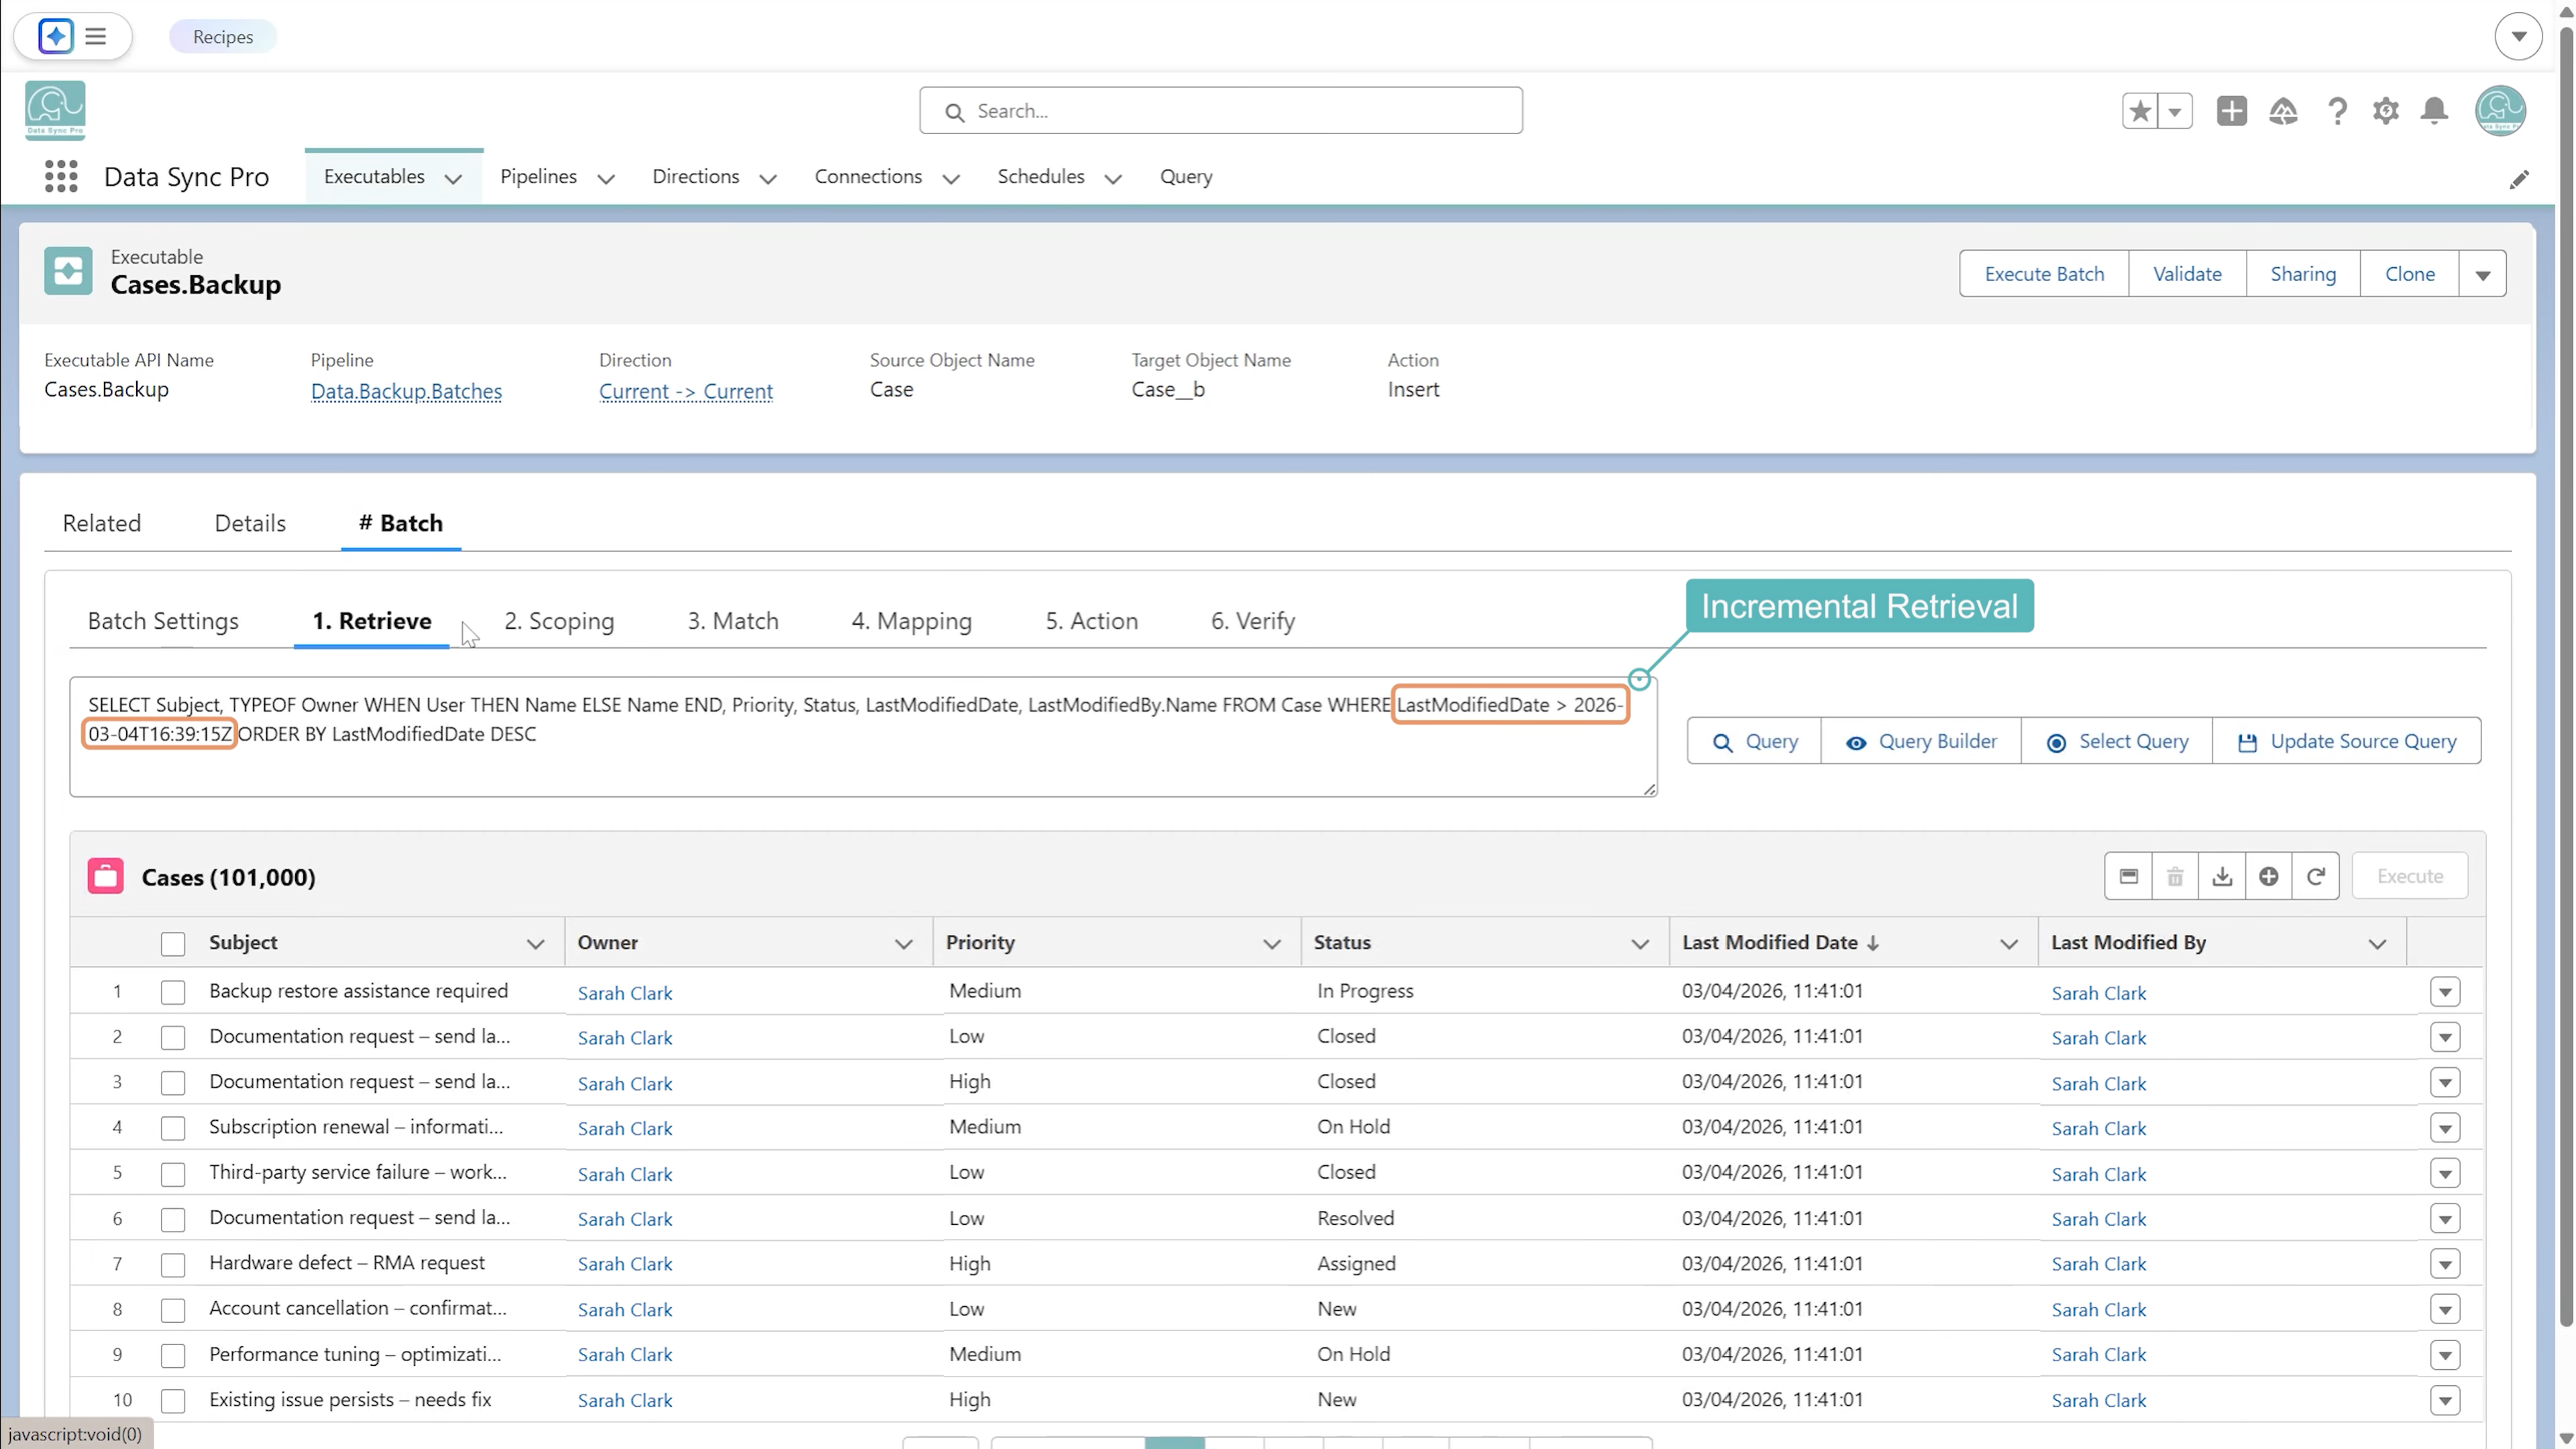Select the checkbox for row 4 Subscription renewal
The image size is (2576, 1449).
point(173,1129)
